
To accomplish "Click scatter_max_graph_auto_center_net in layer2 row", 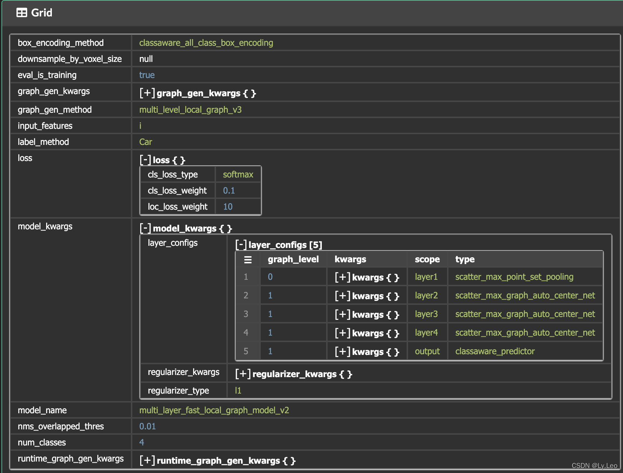I will point(525,296).
